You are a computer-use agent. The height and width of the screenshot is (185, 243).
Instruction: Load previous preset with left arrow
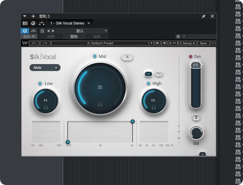click(158, 43)
